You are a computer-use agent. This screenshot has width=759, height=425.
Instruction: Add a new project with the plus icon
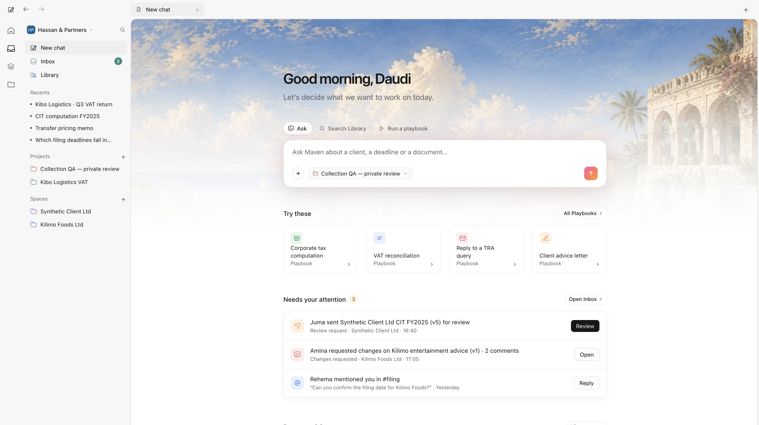(123, 157)
